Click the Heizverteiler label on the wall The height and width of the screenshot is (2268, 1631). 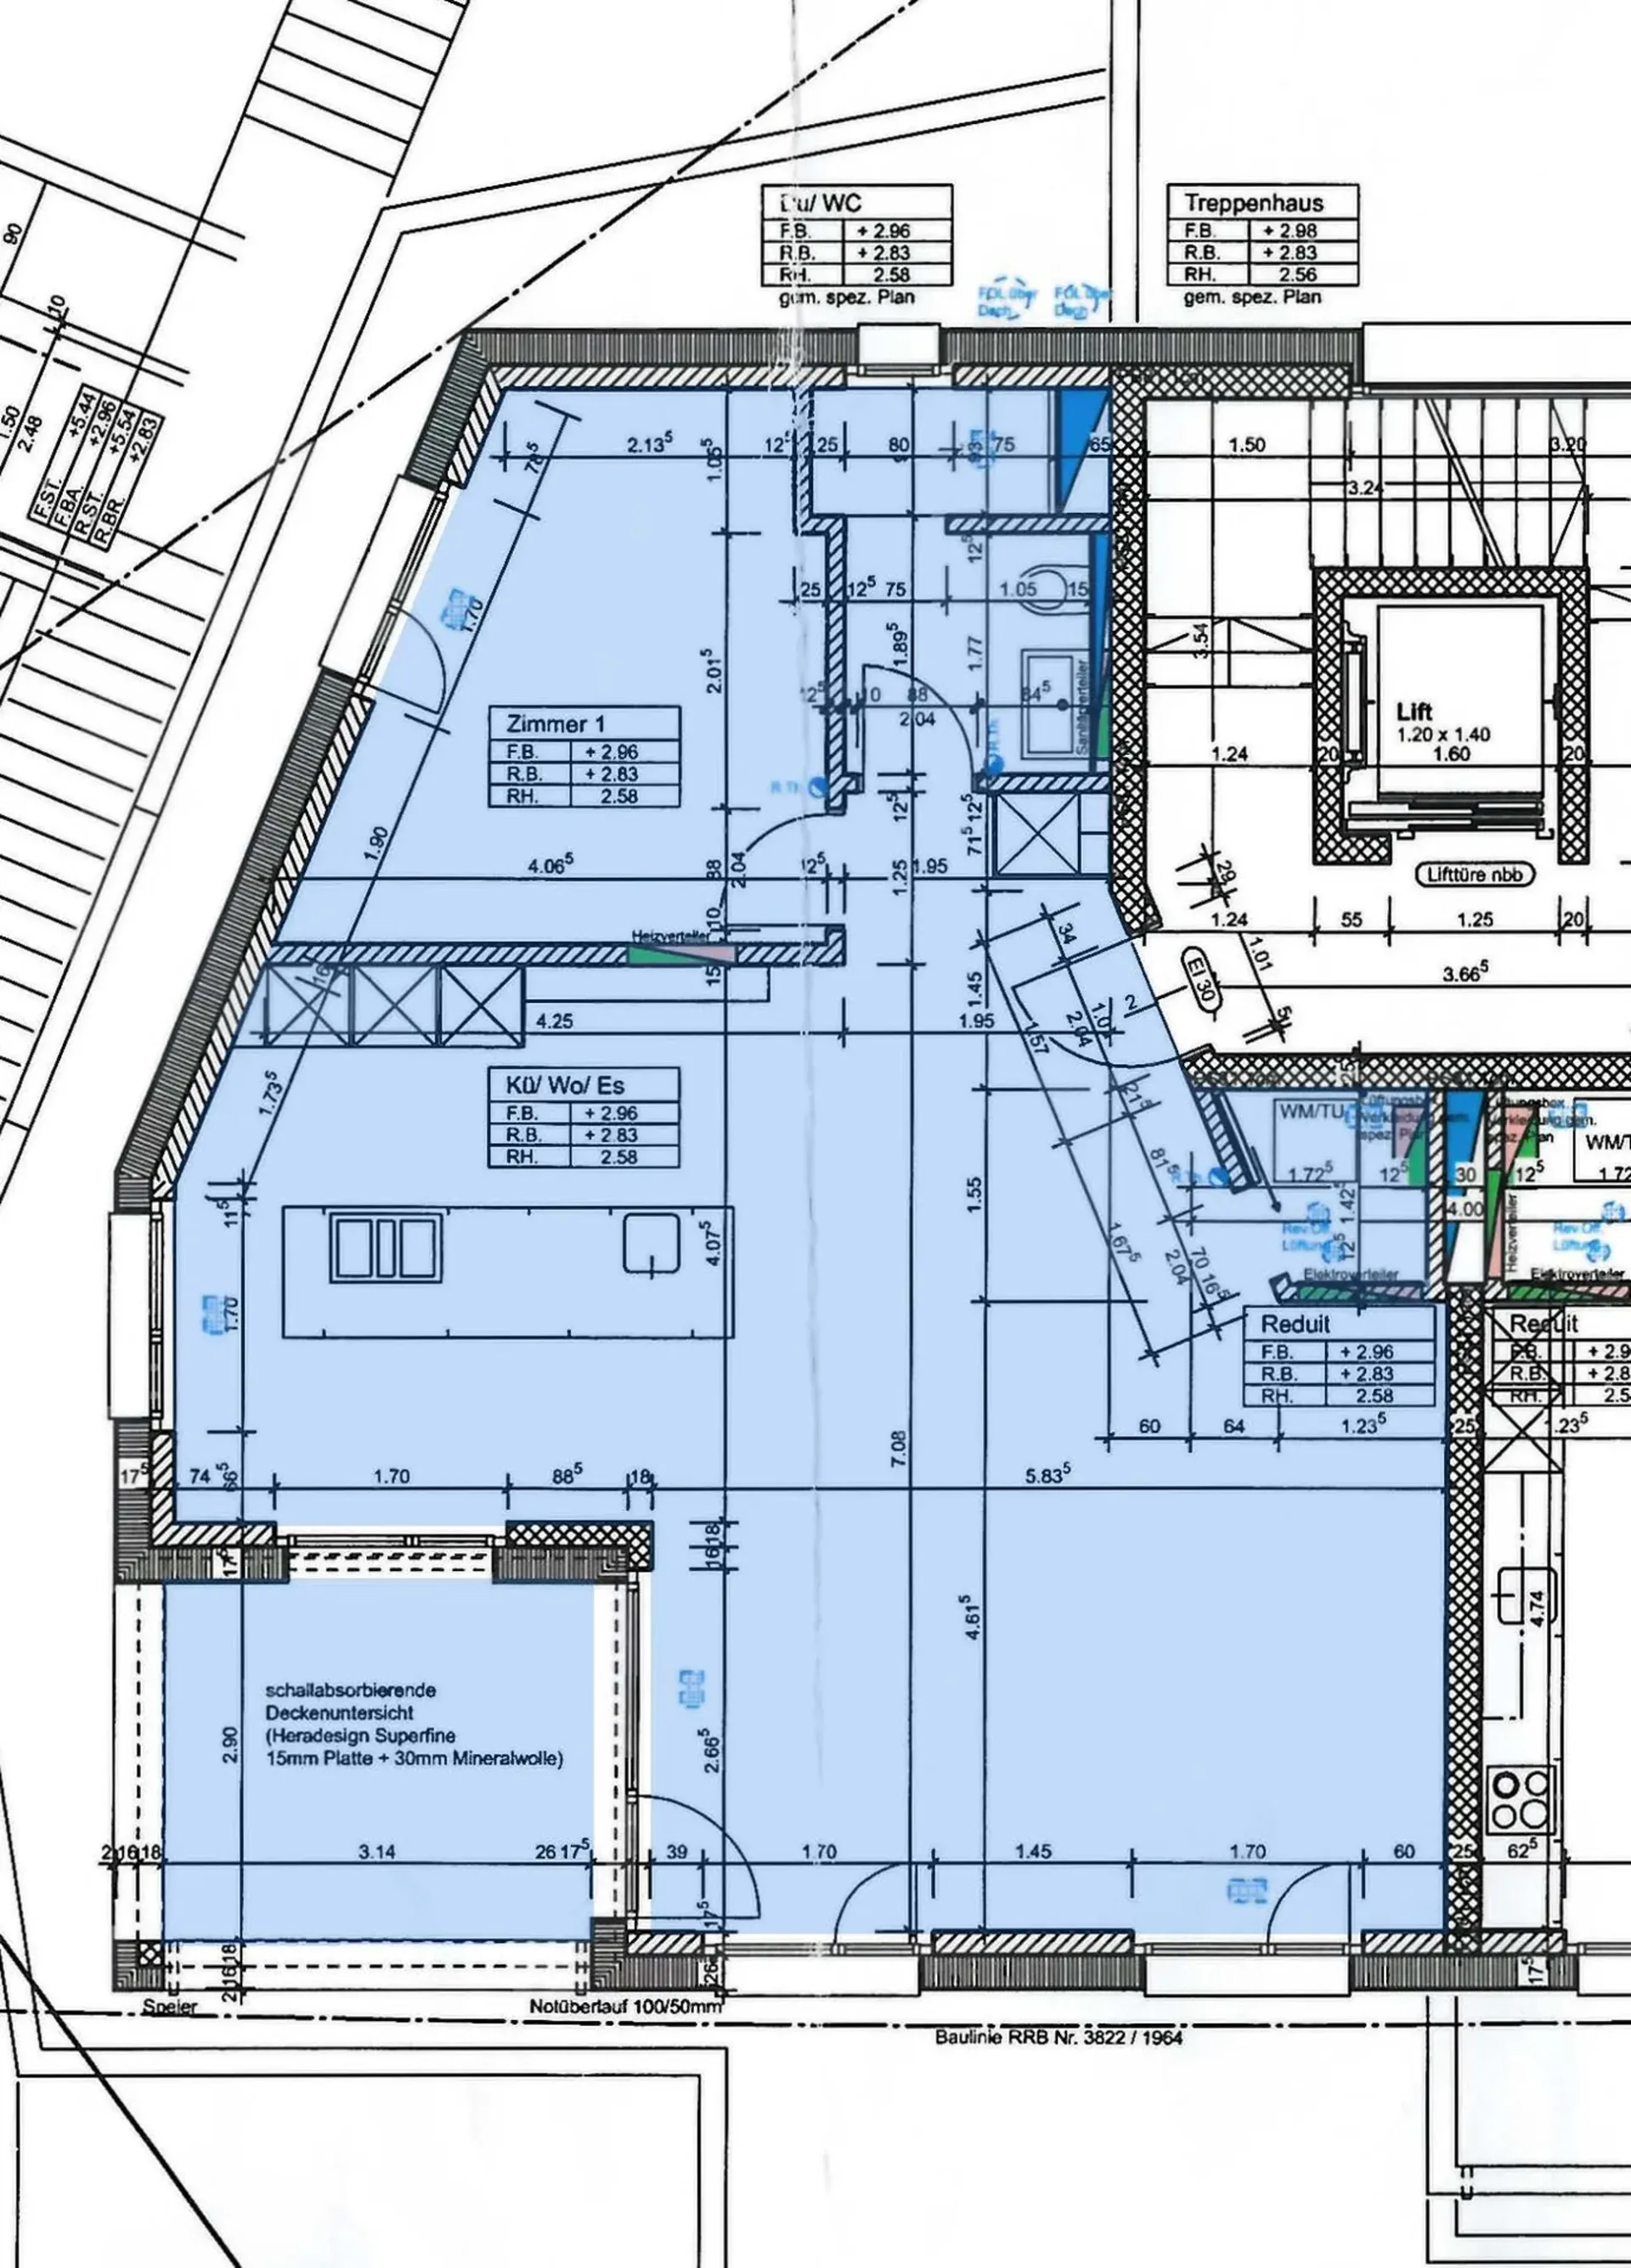669,937
